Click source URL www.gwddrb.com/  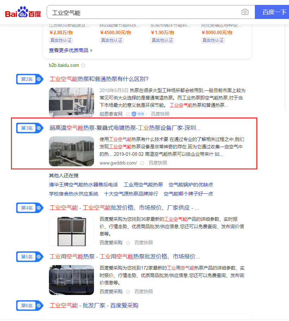pyautogui.click(x=118, y=163)
